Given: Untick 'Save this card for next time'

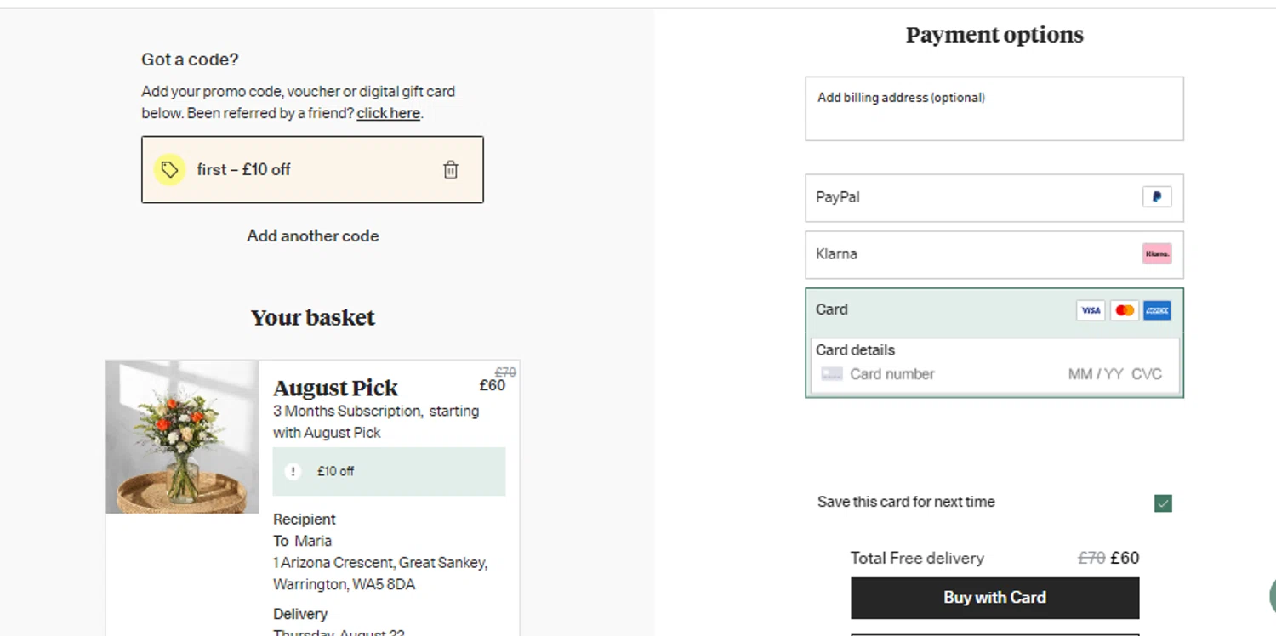Looking at the screenshot, I should [1163, 503].
